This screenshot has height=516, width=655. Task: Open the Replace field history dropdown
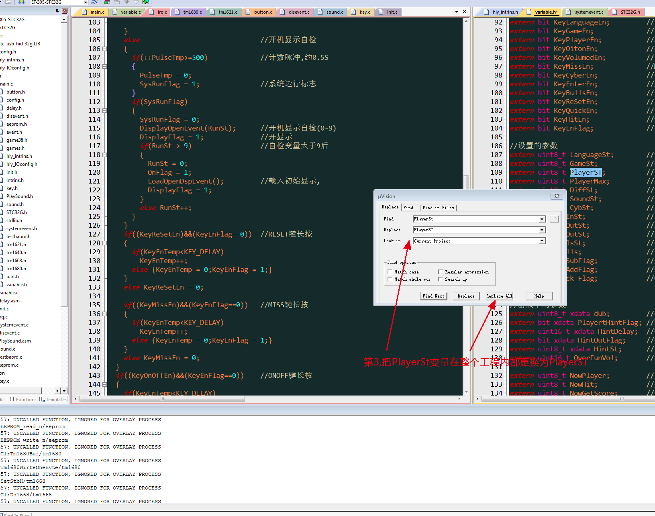coord(542,230)
